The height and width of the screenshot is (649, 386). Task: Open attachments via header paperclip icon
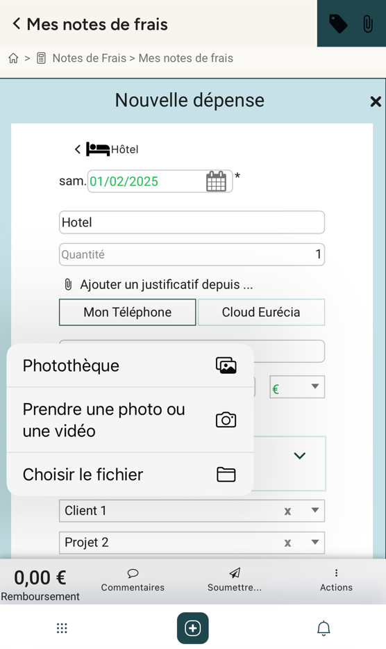click(x=367, y=24)
